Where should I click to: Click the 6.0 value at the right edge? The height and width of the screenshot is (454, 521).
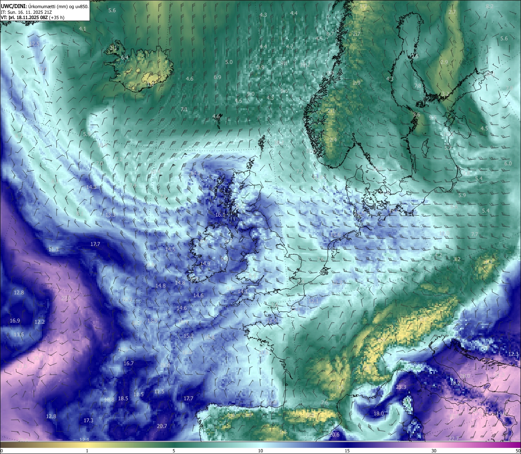coord(508,163)
